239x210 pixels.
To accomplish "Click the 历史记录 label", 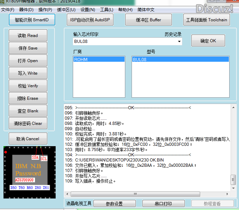I will click(173, 34).
